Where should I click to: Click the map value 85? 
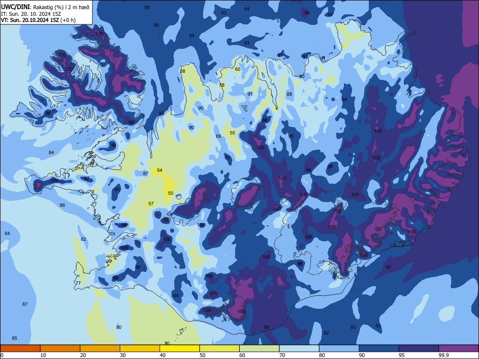pyautogui.click(x=14, y=338)
